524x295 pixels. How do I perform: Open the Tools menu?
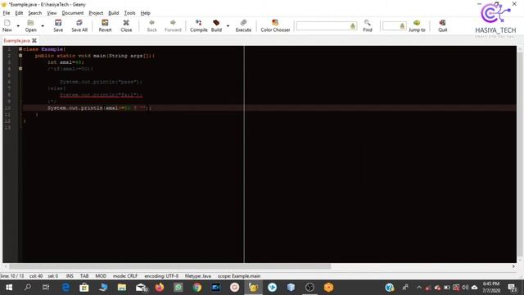pos(129,13)
